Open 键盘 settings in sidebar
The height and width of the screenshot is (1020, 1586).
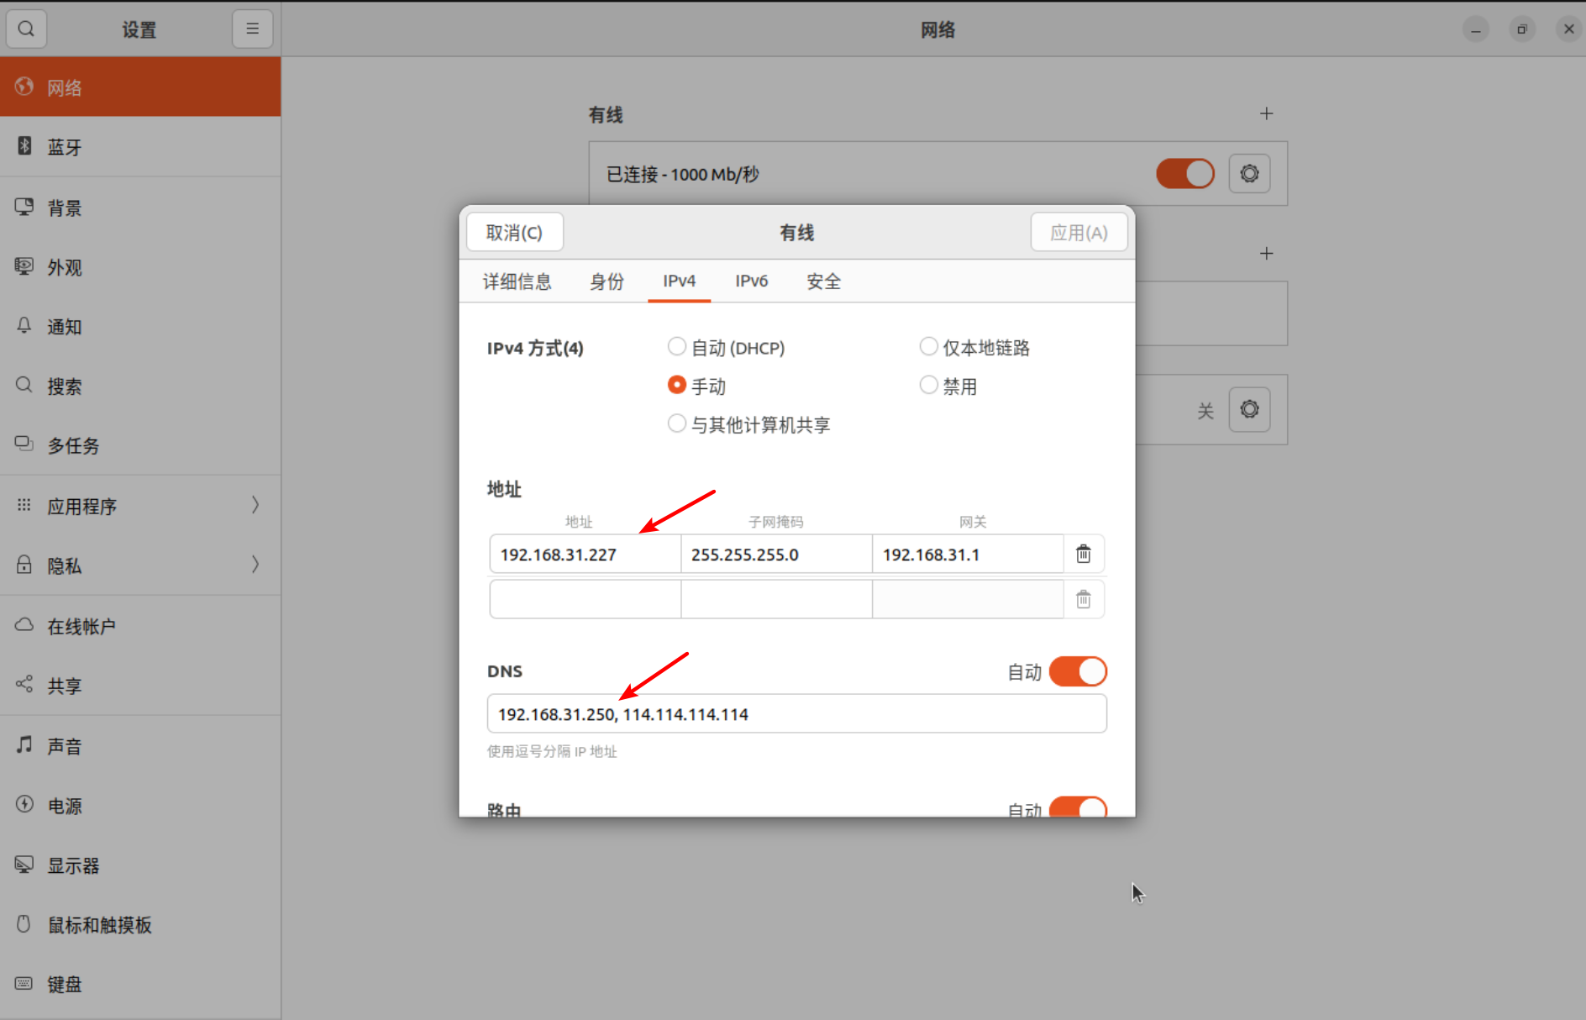coord(140,984)
